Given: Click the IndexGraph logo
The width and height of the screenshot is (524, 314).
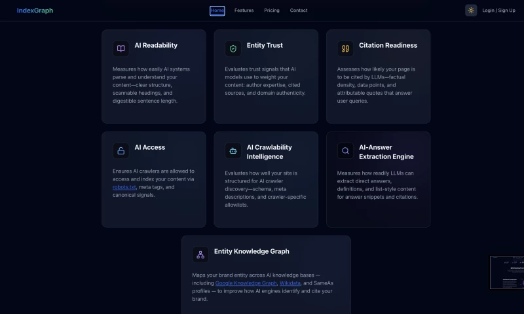Looking at the screenshot, I should point(35,10).
